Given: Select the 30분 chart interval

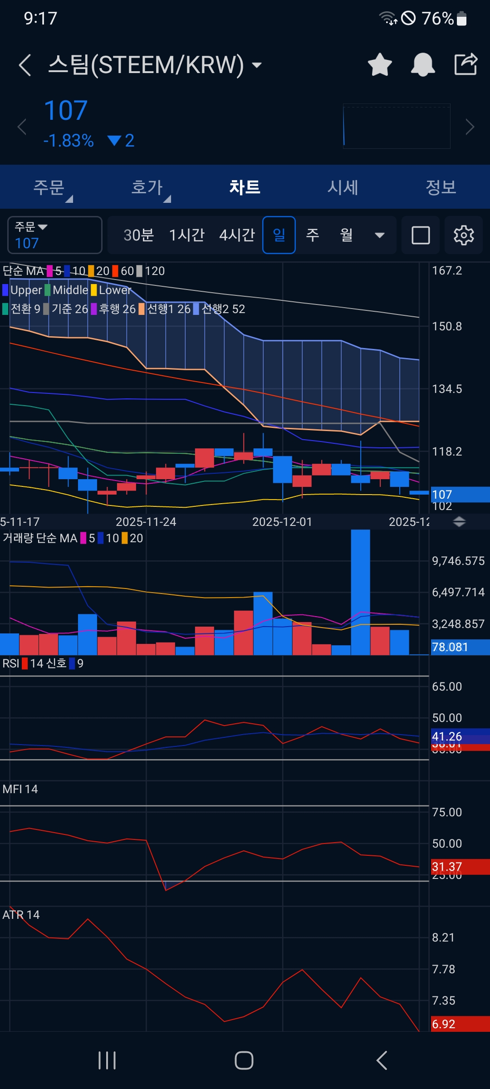Looking at the screenshot, I should point(139,235).
